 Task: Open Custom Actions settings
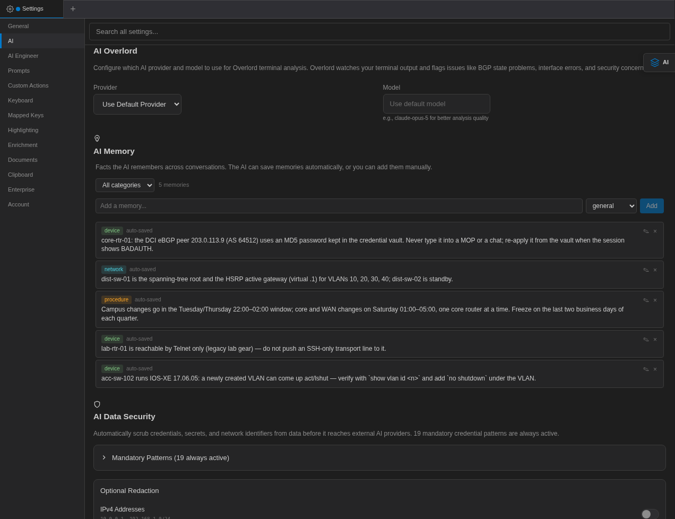click(x=42, y=85)
